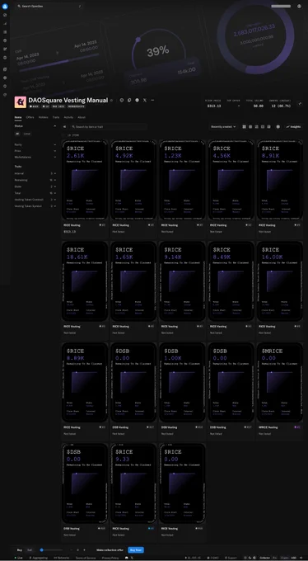Select the Buy option in the bottom bar

[x=20, y=549]
